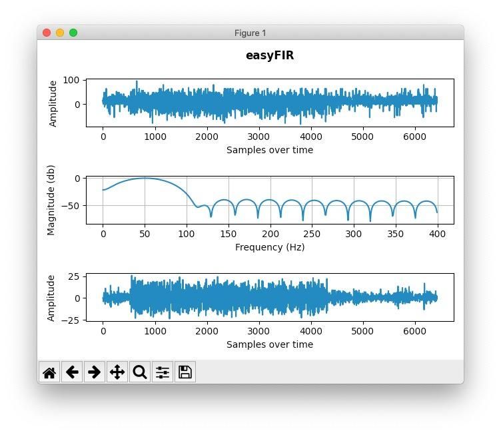Select the Magnitude (db) axis label
The height and width of the screenshot is (433, 501).
click(51, 200)
